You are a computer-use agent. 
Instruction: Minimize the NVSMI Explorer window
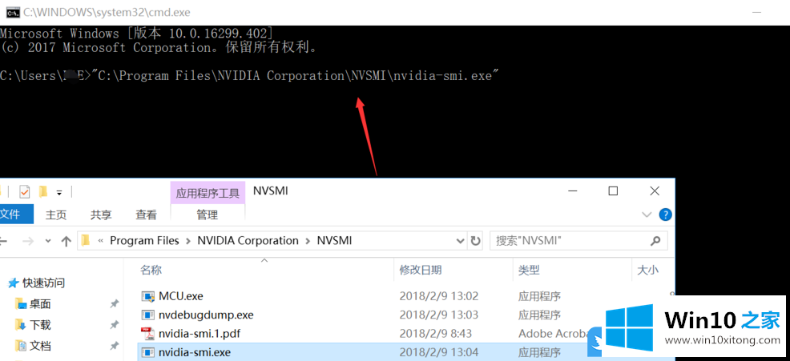coord(573,191)
